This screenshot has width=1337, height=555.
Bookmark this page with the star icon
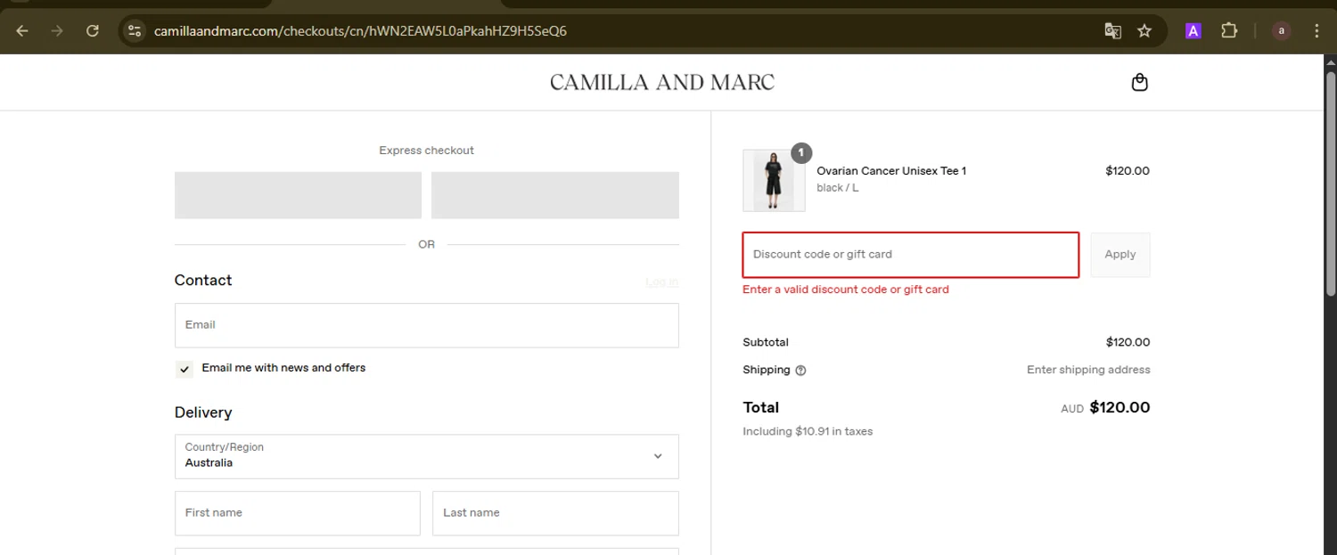coord(1144,31)
